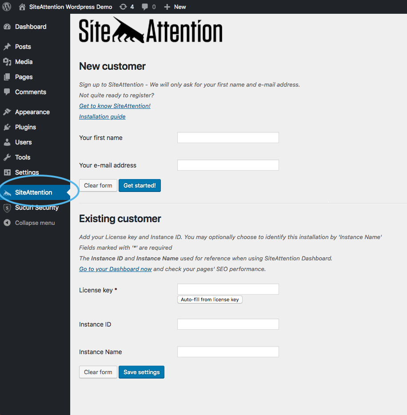Click the Media icon in sidebar
Viewport: 407px width, 415px height.
tap(7, 62)
